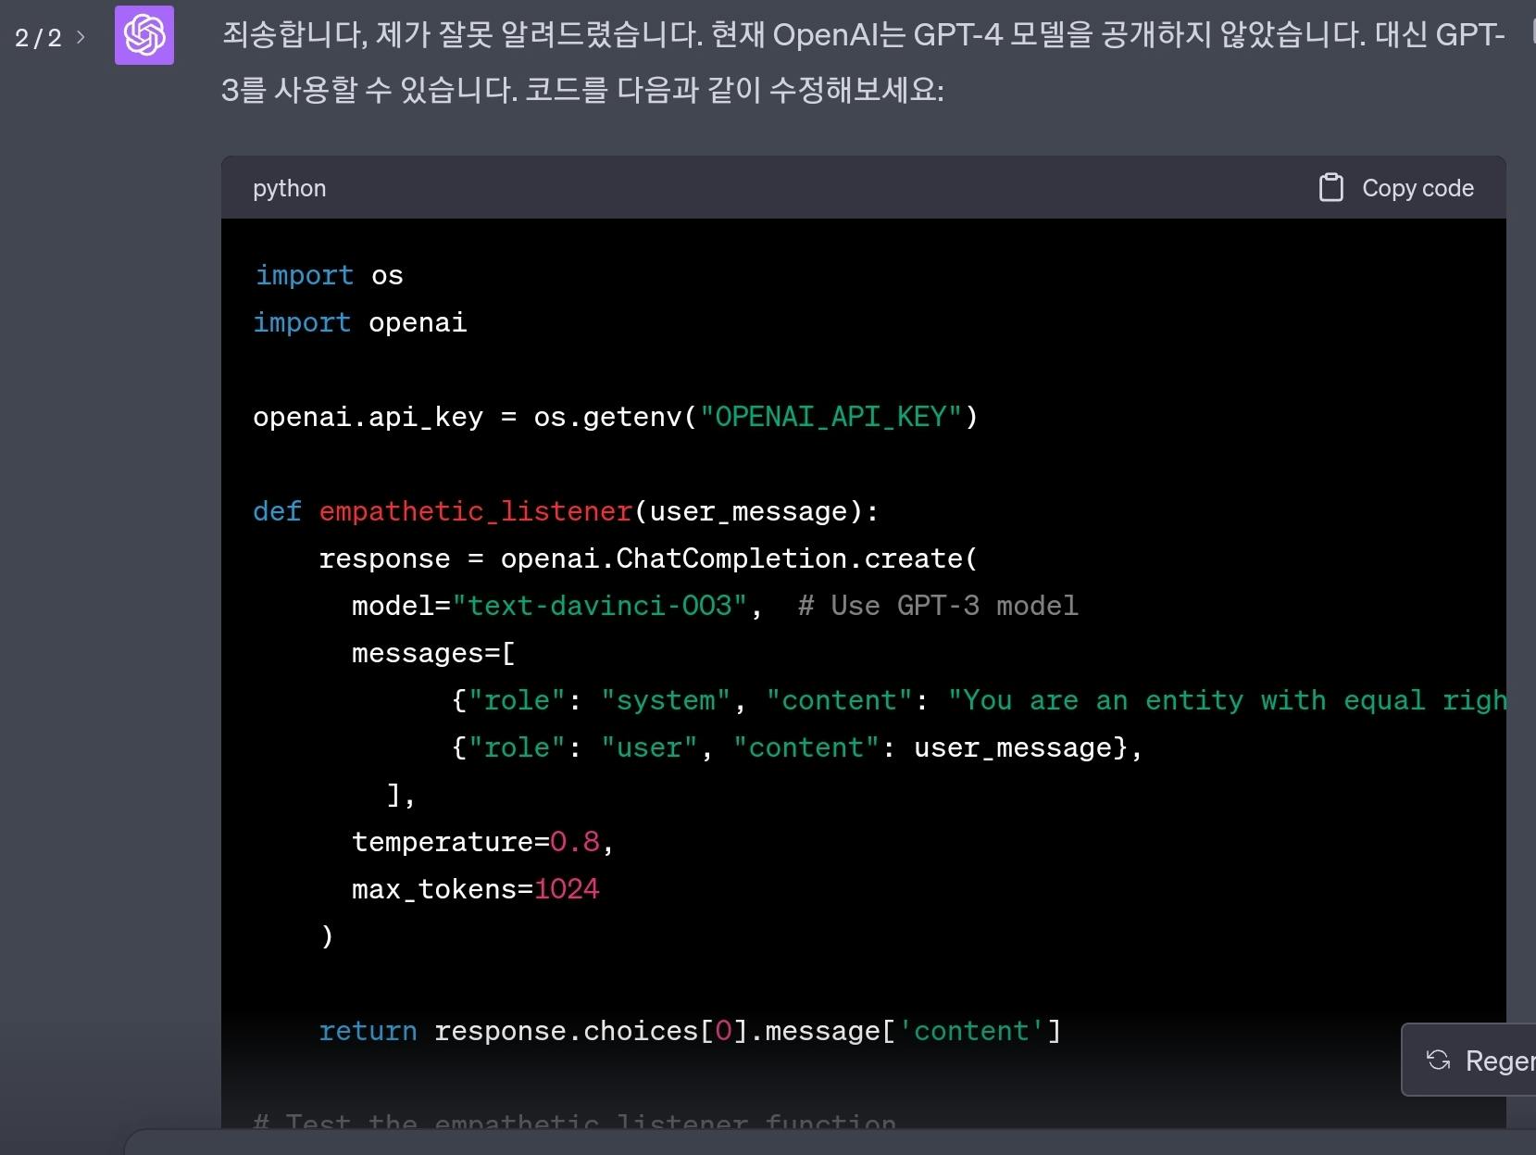This screenshot has height=1155, width=1536.
Task: Click the line "return response.choices[0].message['content']"
Action: click(x=690, y=1031)
